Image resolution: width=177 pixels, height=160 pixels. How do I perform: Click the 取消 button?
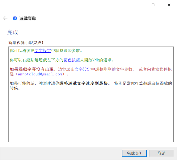[161, 153]
